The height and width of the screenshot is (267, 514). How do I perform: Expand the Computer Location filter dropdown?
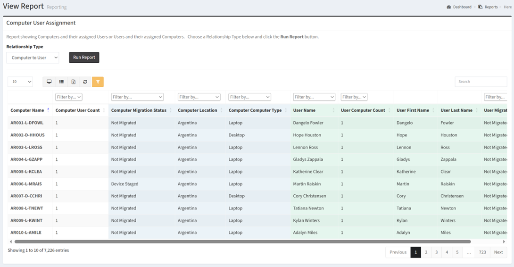(199, 97)
